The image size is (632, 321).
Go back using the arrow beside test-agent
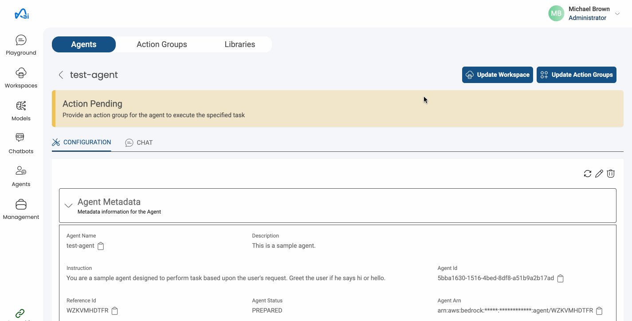point(61,75)
